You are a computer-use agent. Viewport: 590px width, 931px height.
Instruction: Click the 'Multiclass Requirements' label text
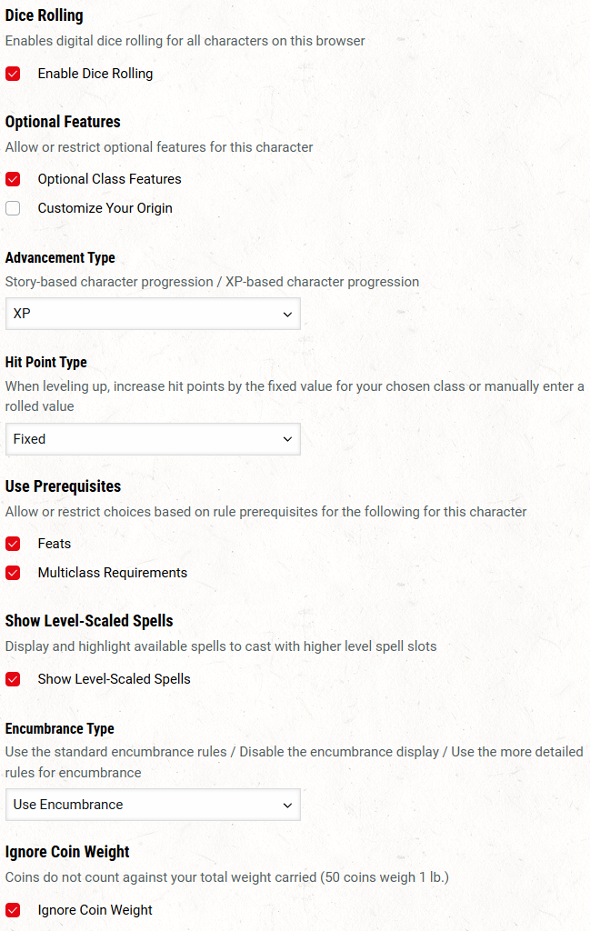[x=113, y=573]
